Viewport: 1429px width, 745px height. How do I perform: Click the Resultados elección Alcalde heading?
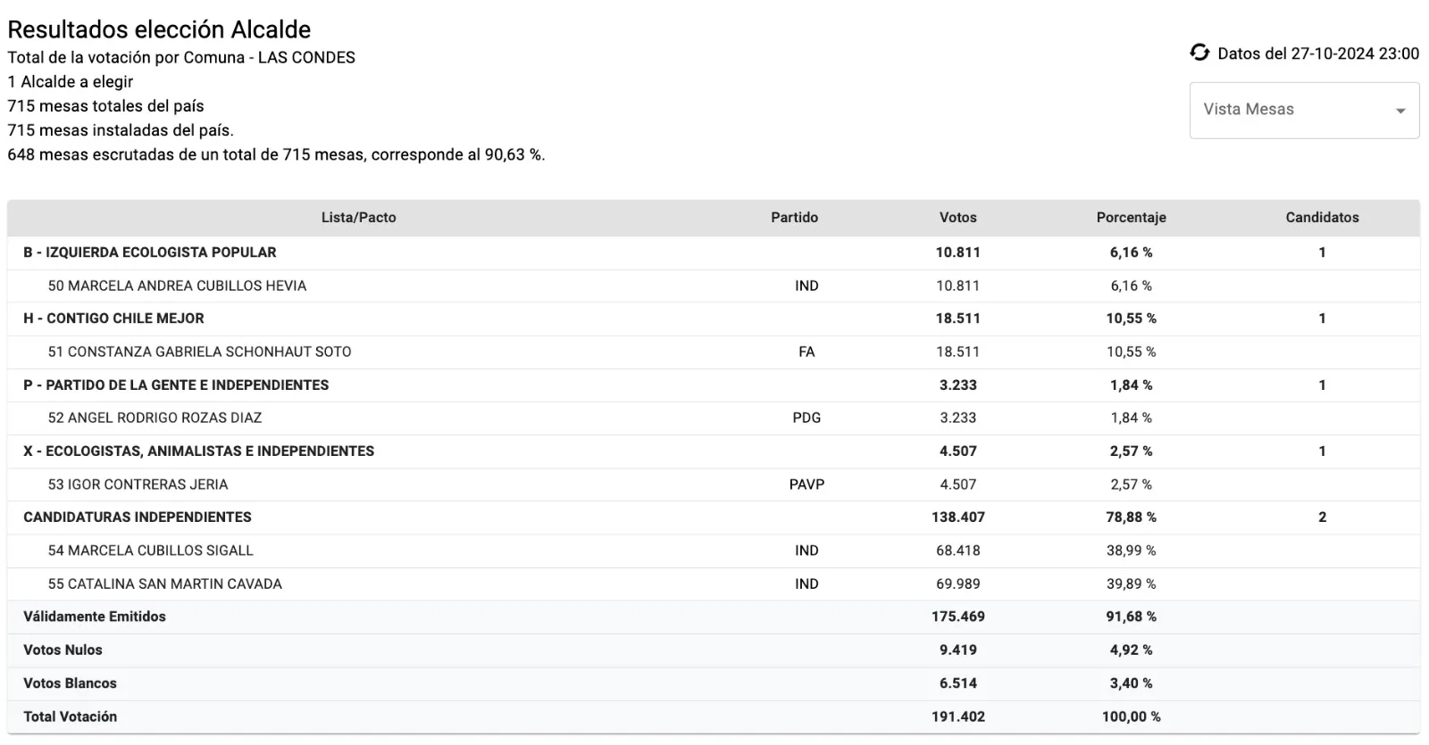coord(159,29)
